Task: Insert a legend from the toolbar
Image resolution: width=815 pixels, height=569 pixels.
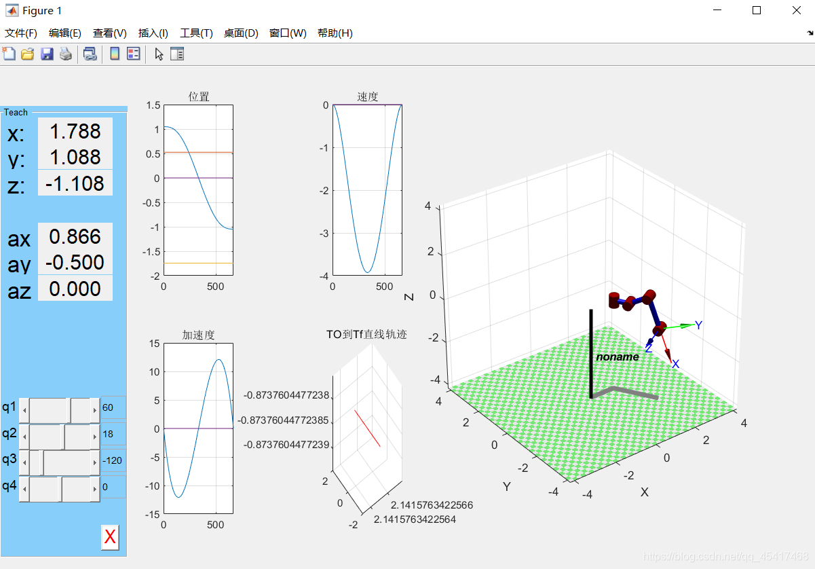Action: click(134, 54)
